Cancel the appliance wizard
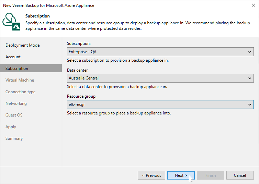259x184 pixels. point(240,175)
